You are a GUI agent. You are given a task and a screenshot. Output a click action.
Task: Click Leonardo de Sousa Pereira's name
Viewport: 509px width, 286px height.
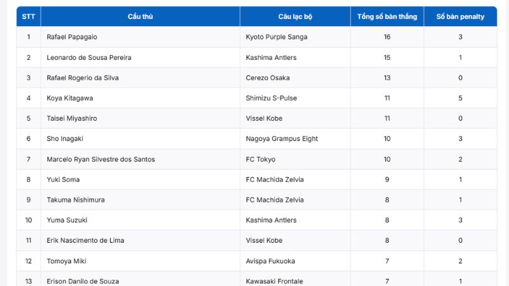(x=89, y=57)
